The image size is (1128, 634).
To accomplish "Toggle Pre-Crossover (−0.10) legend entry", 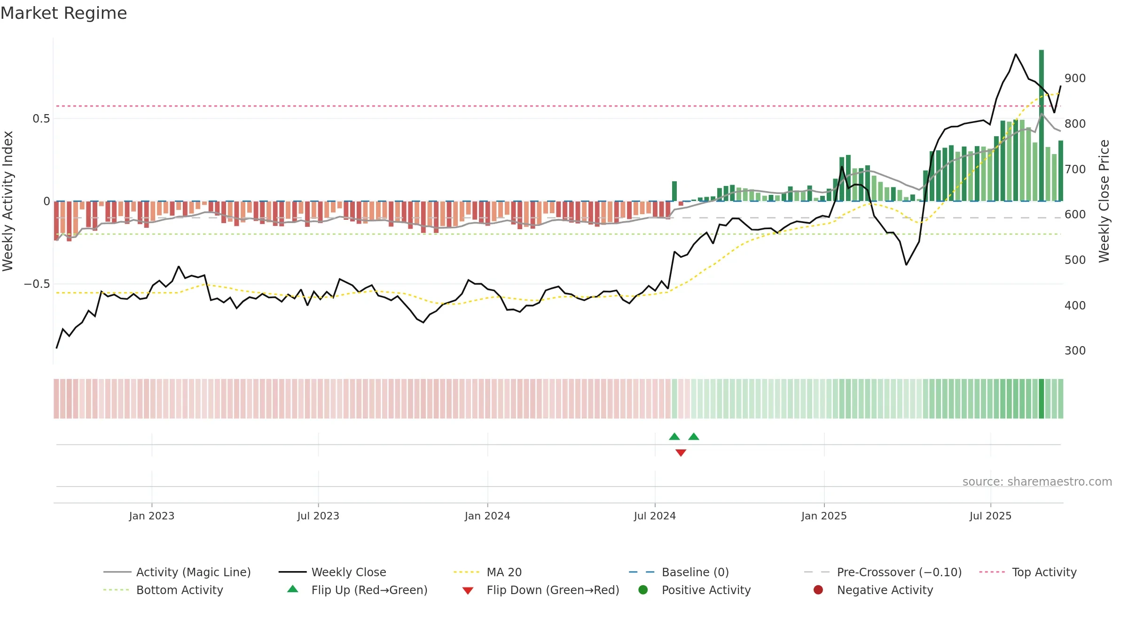I will [883, 572].
